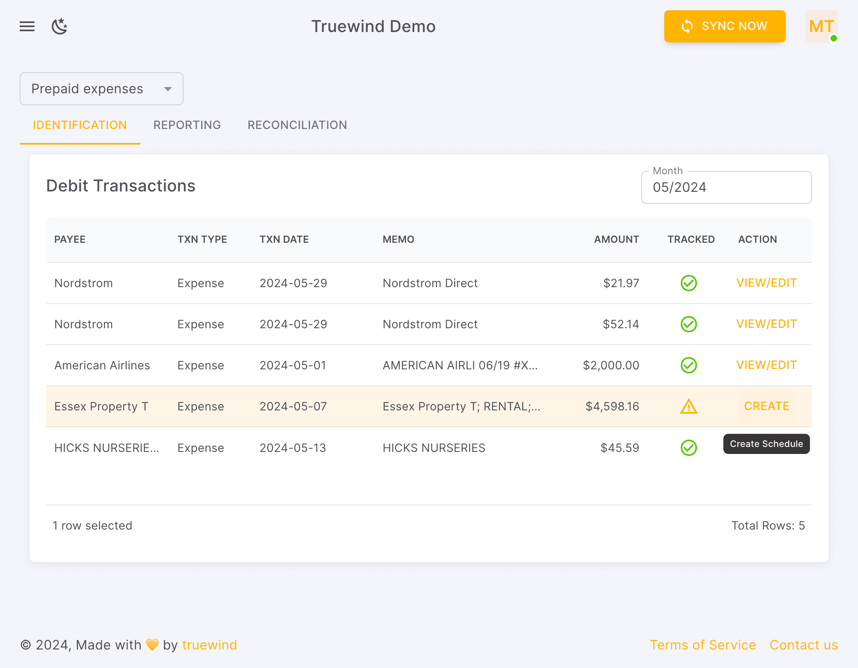Click the Month field showing 05/2024
The image size is (858, 668).
tap(726, 187)
